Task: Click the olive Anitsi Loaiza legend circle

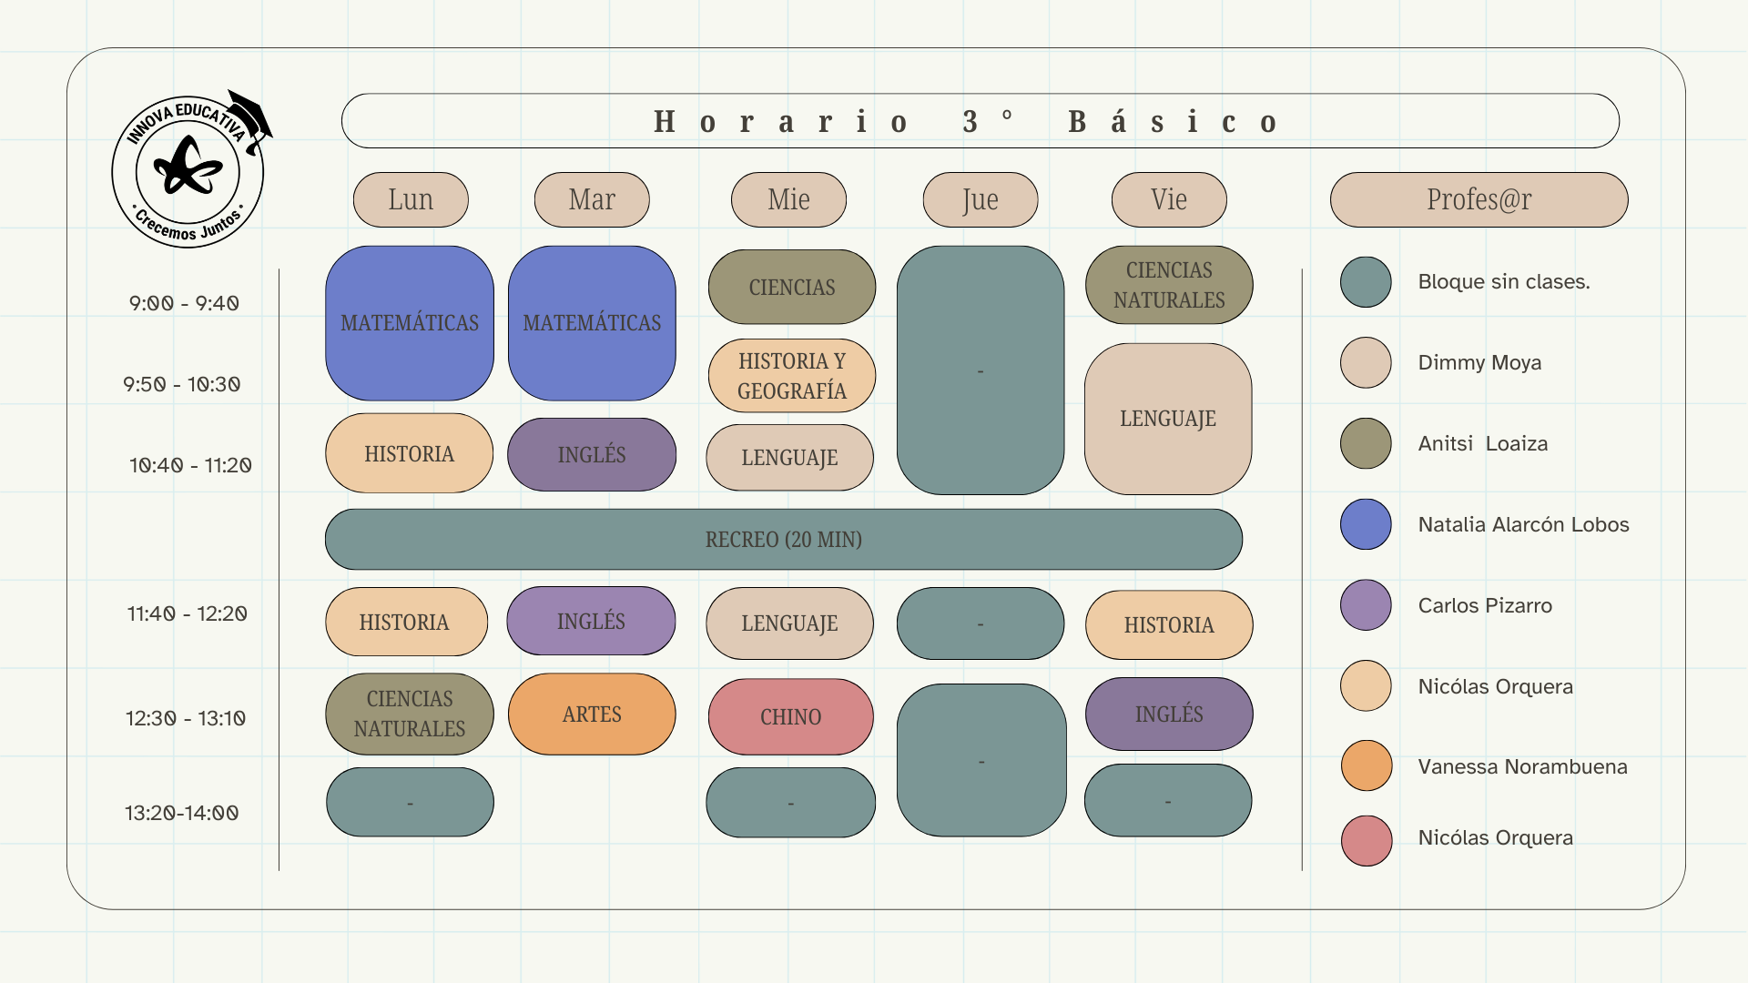Action: tap(1366, 444)
